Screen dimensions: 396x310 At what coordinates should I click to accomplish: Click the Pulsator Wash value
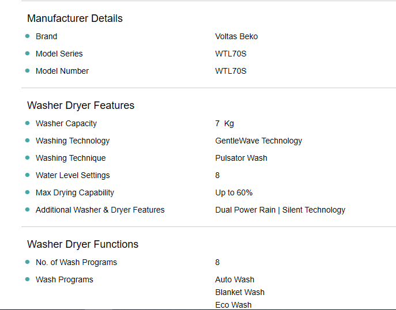point(241,158)
